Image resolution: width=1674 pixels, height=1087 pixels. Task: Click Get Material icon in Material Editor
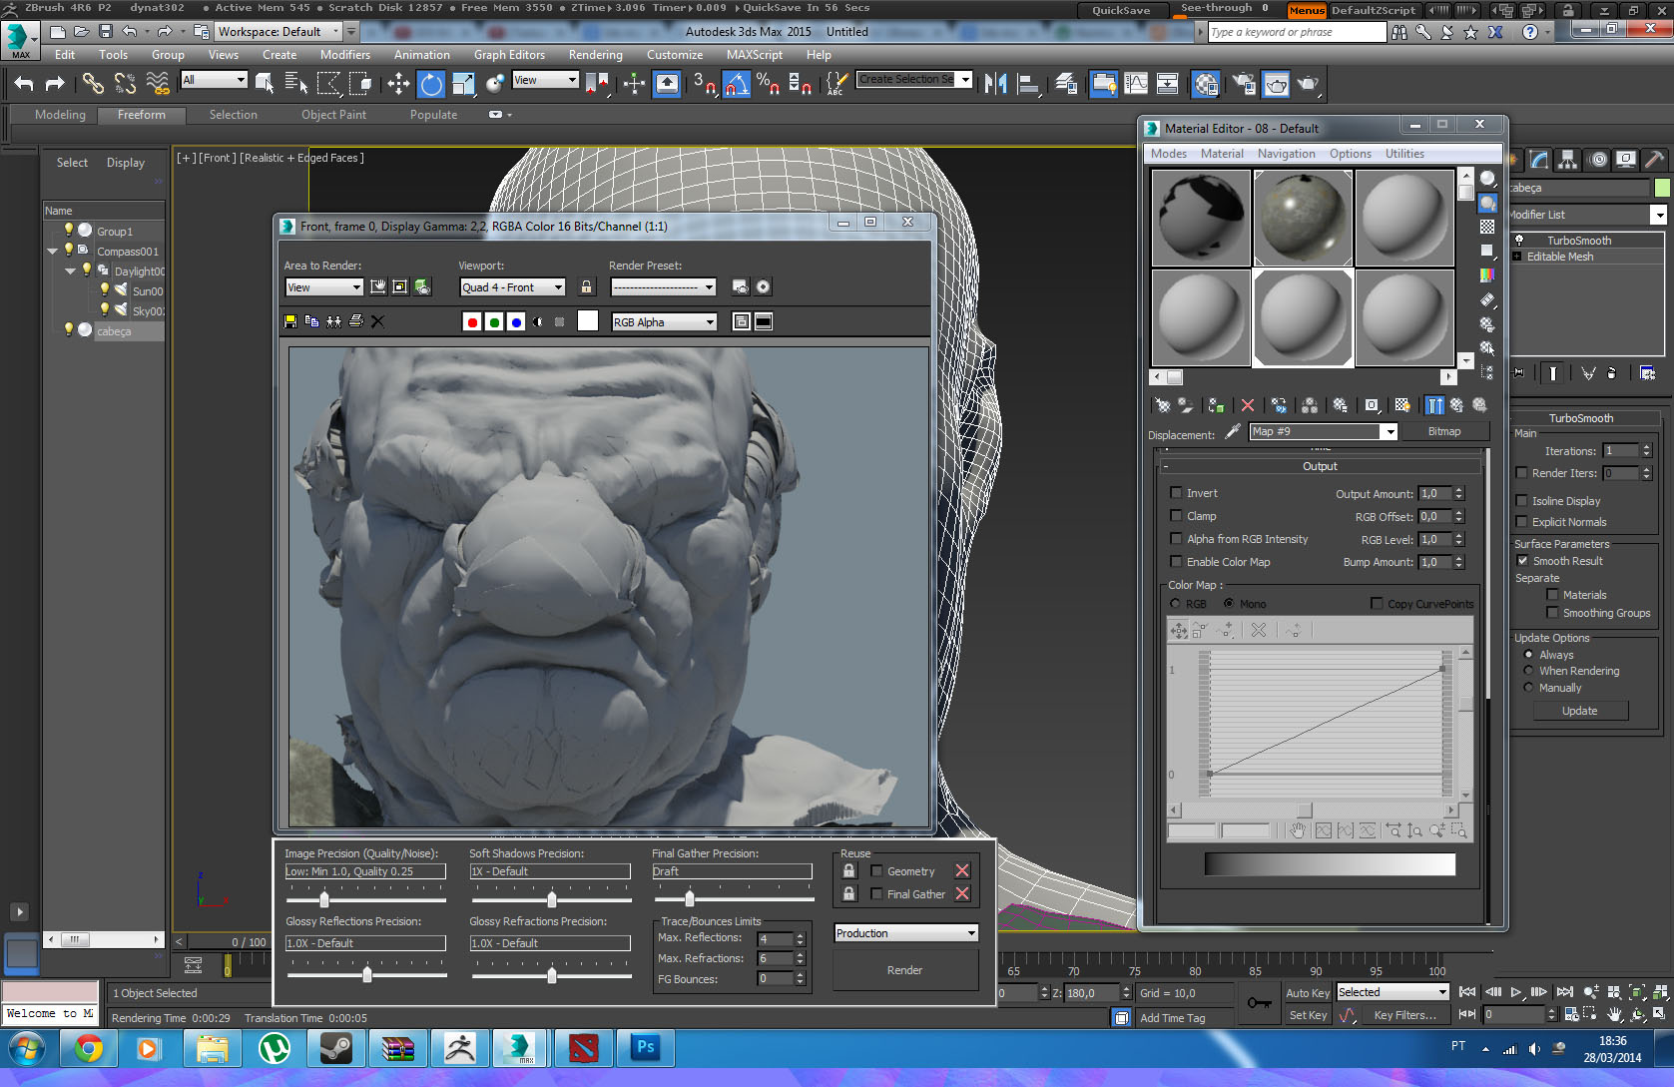(1162, 405)
